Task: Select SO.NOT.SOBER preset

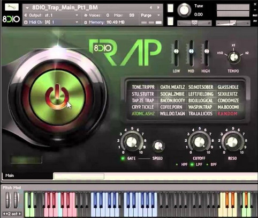Action: click(x=201, y=87)
